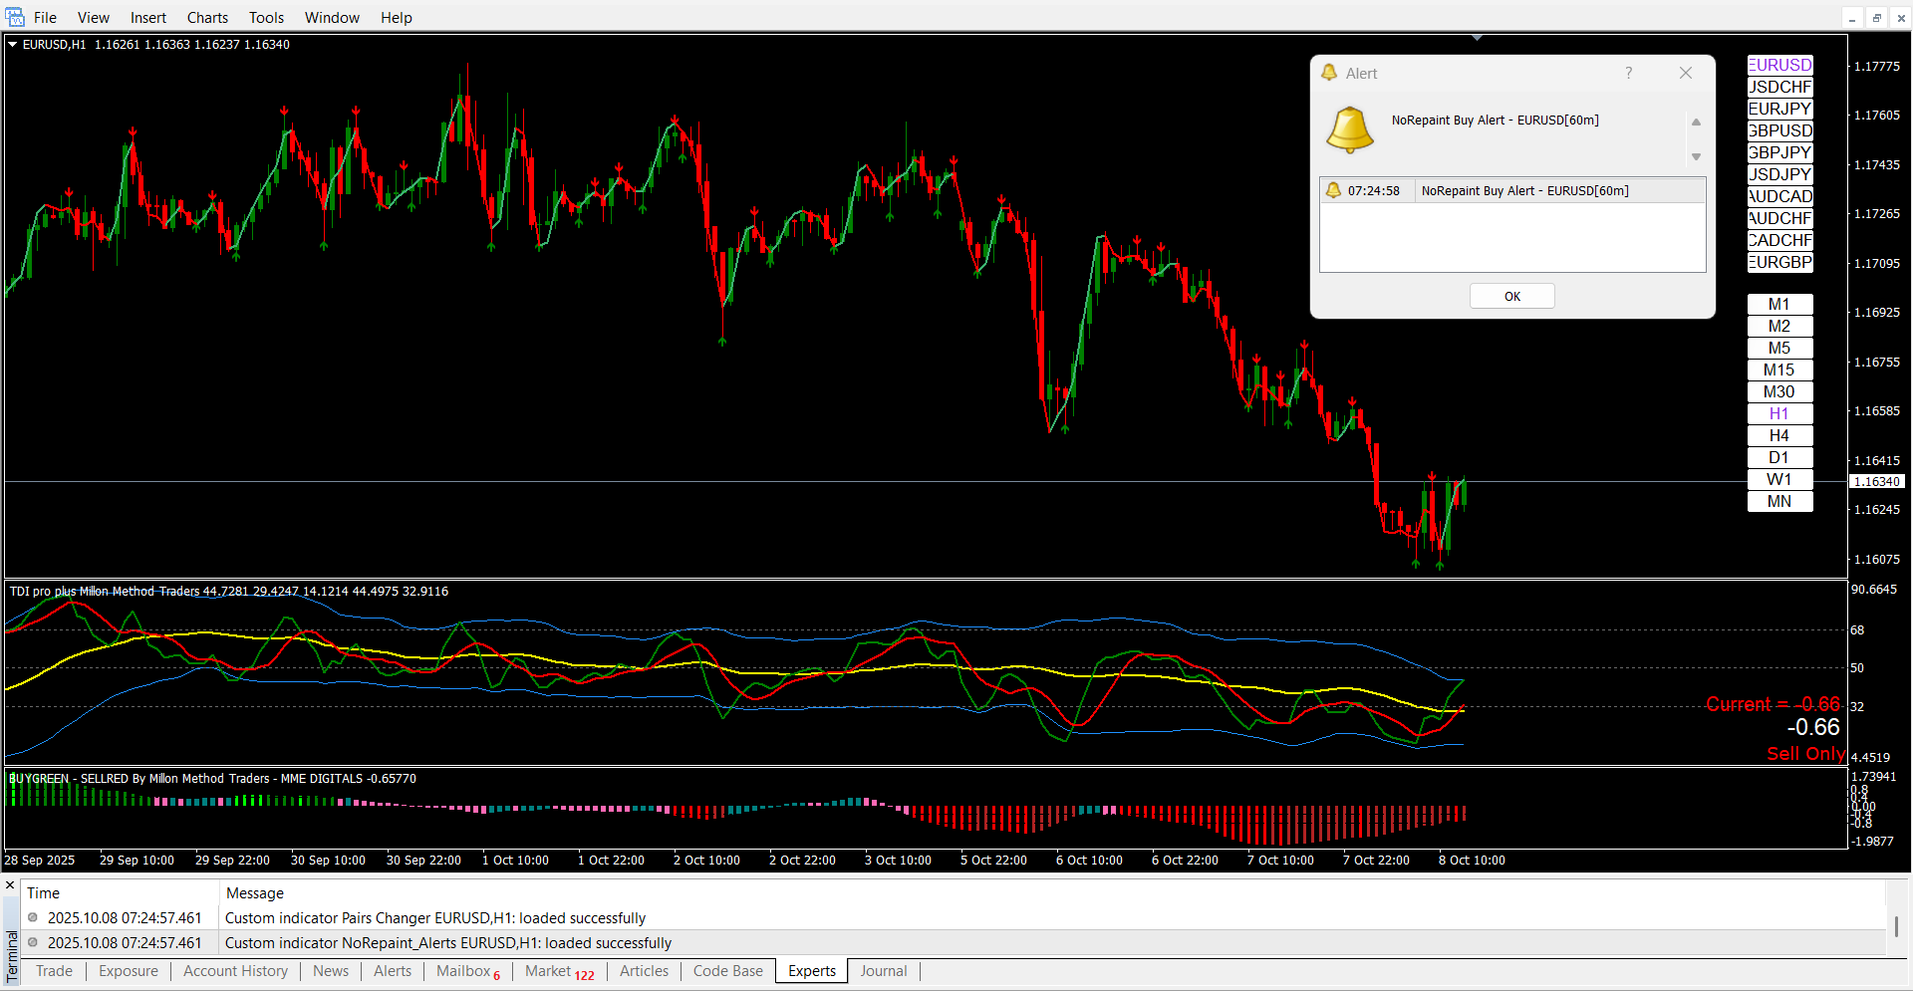The height and width of the screenshot is (992, 1913).
Task: Close the Alert dialog with X
Action: [x=1685, y=73]
